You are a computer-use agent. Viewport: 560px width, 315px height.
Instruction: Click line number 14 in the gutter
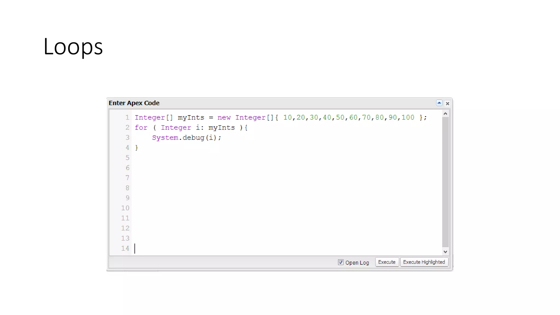point(125,248)
